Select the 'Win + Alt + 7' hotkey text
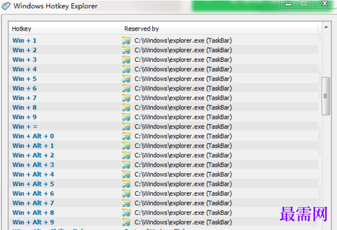The width and height of the screenshot is (337, 230). [x=33, y=203]
